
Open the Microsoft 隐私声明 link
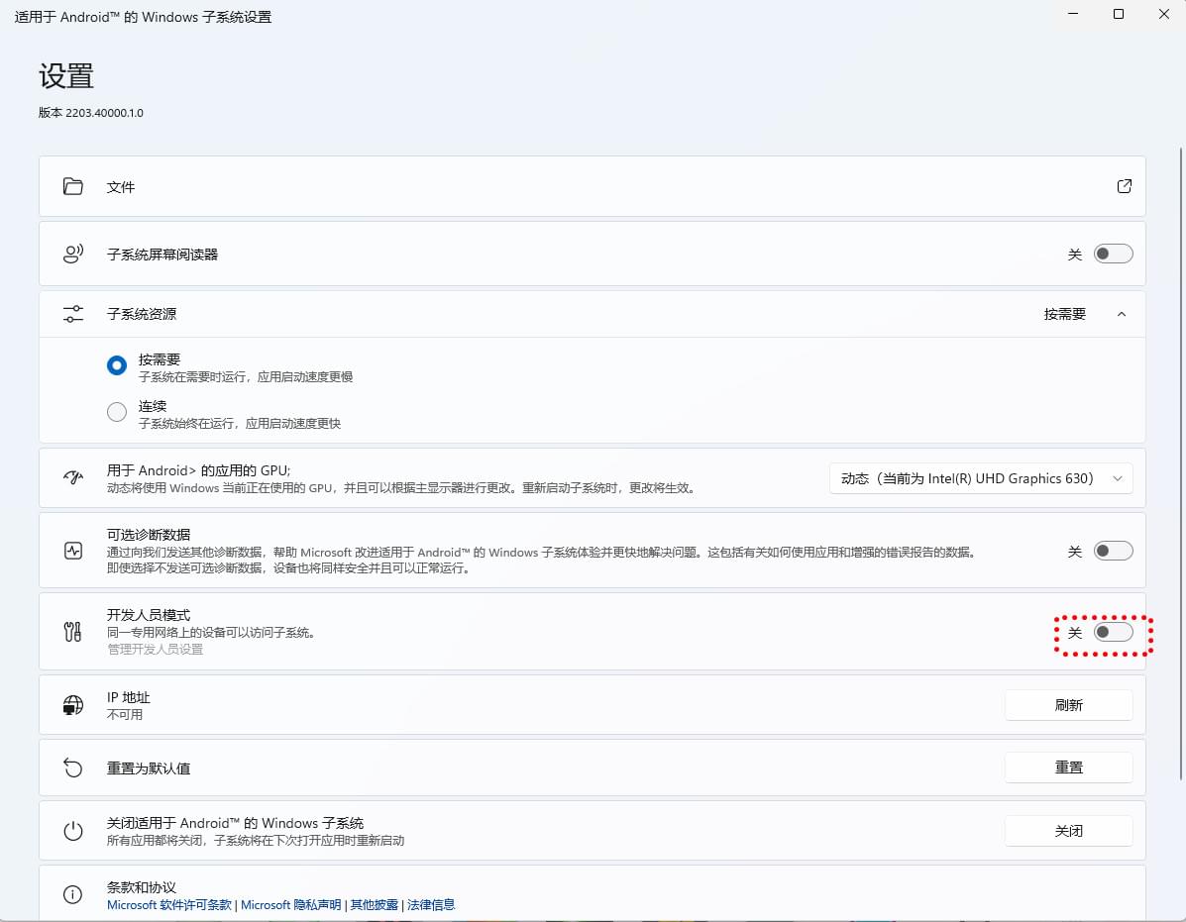290,905
